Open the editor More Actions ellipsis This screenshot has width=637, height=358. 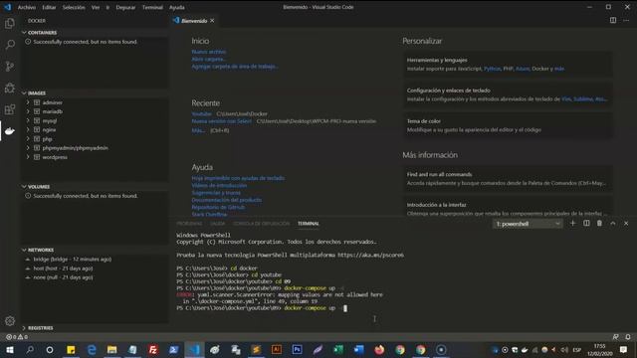click(x=626, y=20)
